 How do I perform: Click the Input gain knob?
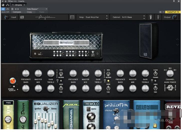pyautogui.click(x=7, y=17)
